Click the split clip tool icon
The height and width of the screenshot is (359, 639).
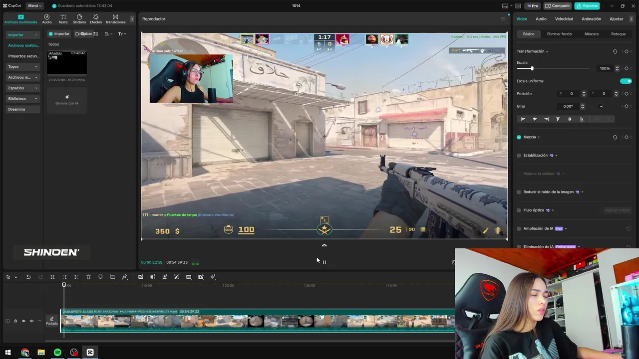click(52, 277)
